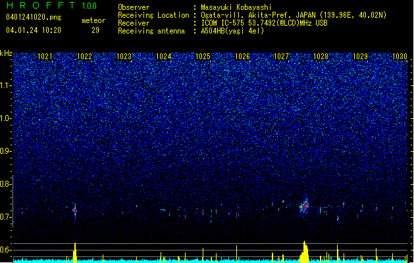The height and width of the screenshot is (263, 414).
Task: Click the ICOM IC-575 53.7492 MHz text
Action: pyautogui.click(x=264, y=23)
